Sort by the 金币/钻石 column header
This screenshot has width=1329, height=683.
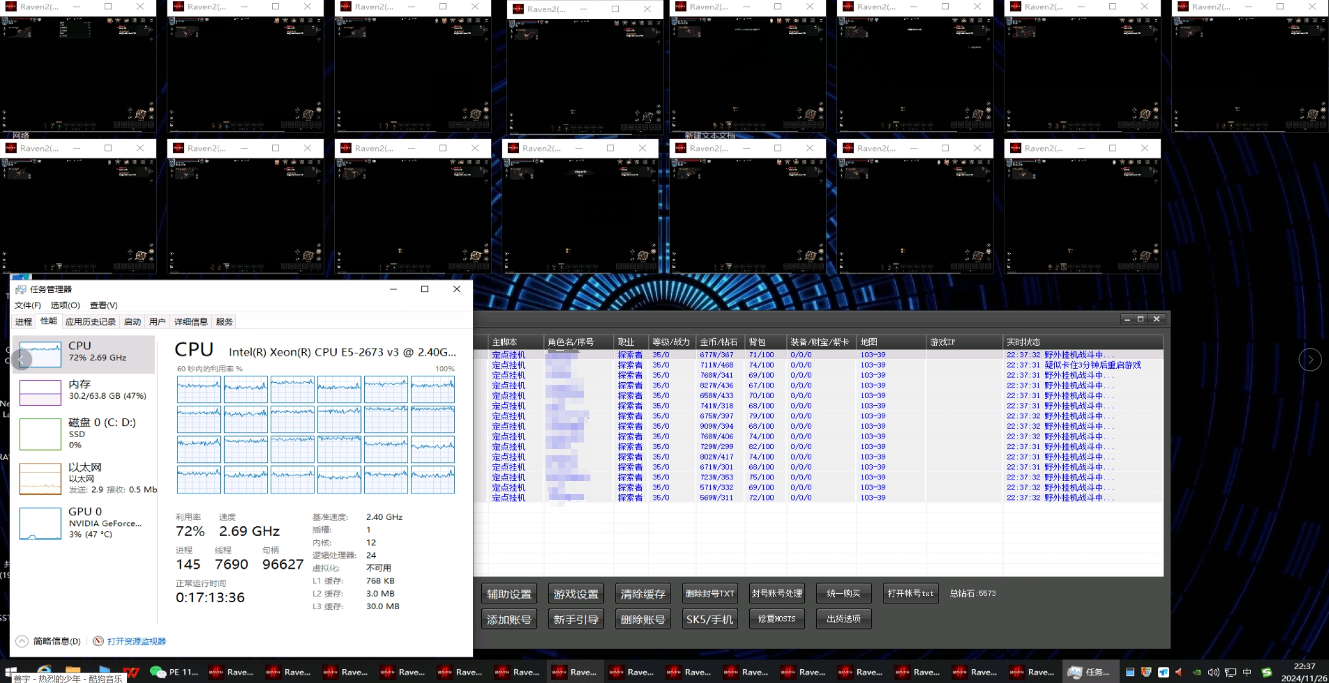[x=719, y=342]
